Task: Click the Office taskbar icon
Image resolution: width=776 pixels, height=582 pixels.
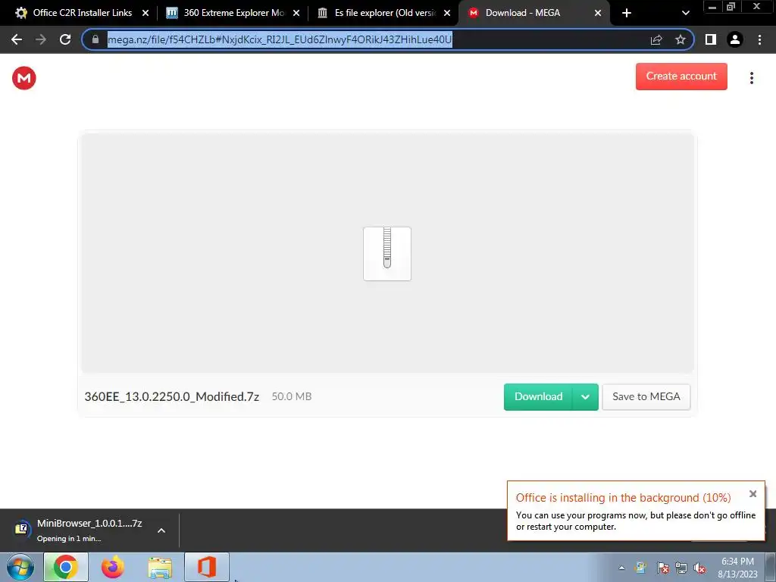Action: [x=207, y=567]
